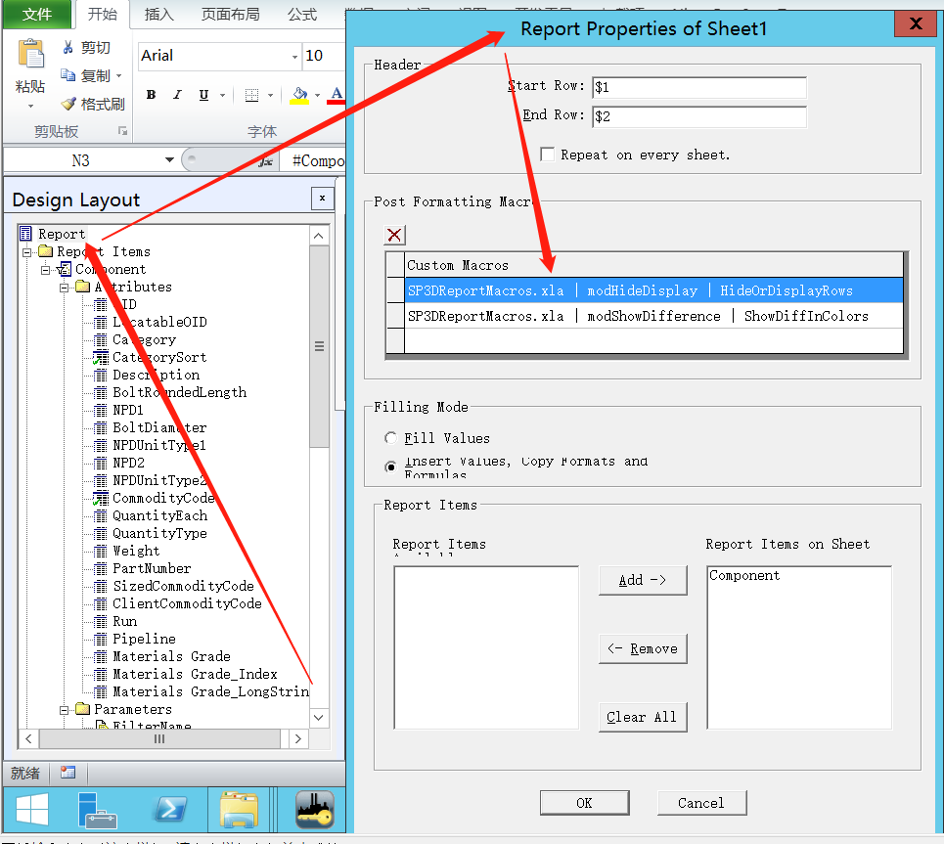Select the Report root node icon
This screenshot has width=944, height=844.
coord(25,234)
